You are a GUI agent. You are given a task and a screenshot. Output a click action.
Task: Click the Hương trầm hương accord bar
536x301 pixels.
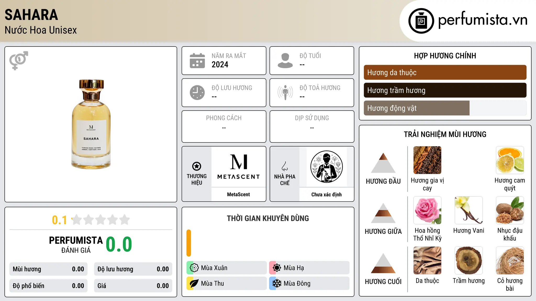pos(445,90)
